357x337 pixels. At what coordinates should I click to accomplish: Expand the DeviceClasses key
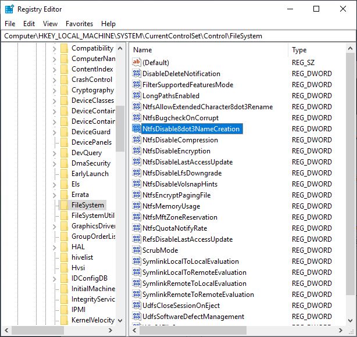click(x=54, y=101)
